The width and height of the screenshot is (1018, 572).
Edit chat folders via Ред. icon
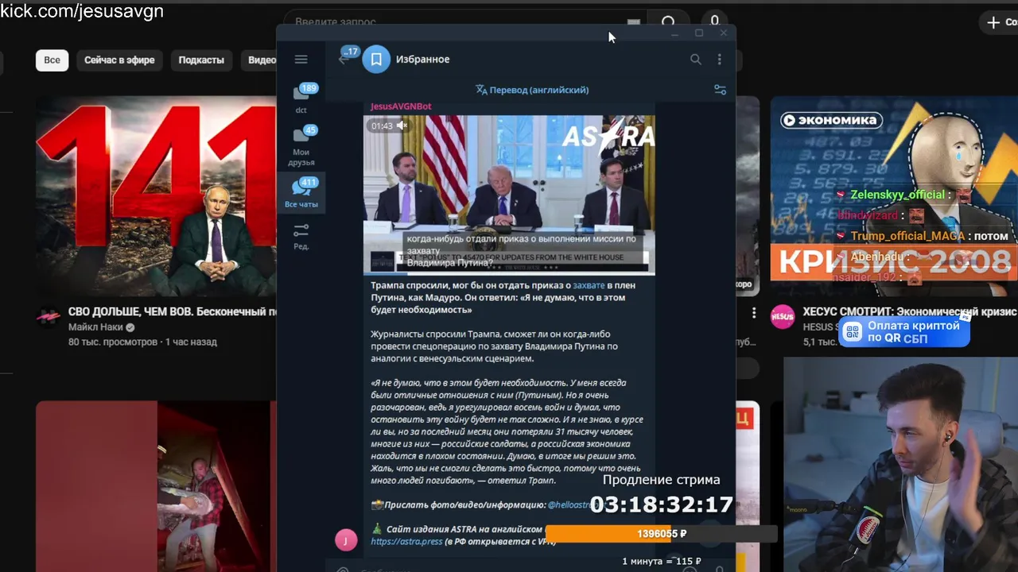pyautogui.click(x=301, y=236)
